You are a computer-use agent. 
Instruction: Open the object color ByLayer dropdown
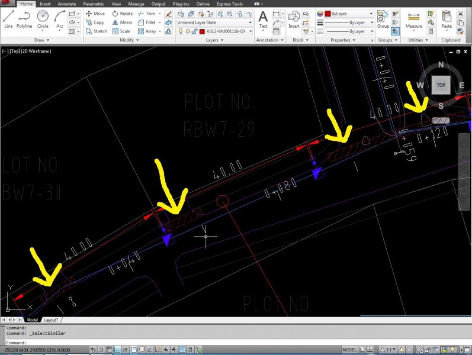[349, 14]
